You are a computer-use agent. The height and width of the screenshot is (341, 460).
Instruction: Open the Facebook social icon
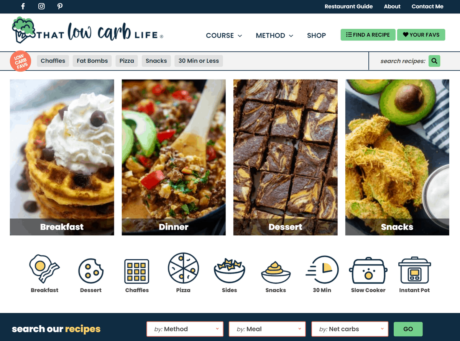click(x=23, y=6)
